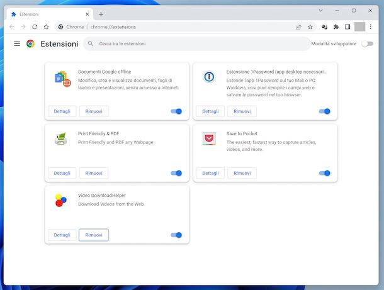Click Rimuovi for Video DownloadHelper

[94, 235]
